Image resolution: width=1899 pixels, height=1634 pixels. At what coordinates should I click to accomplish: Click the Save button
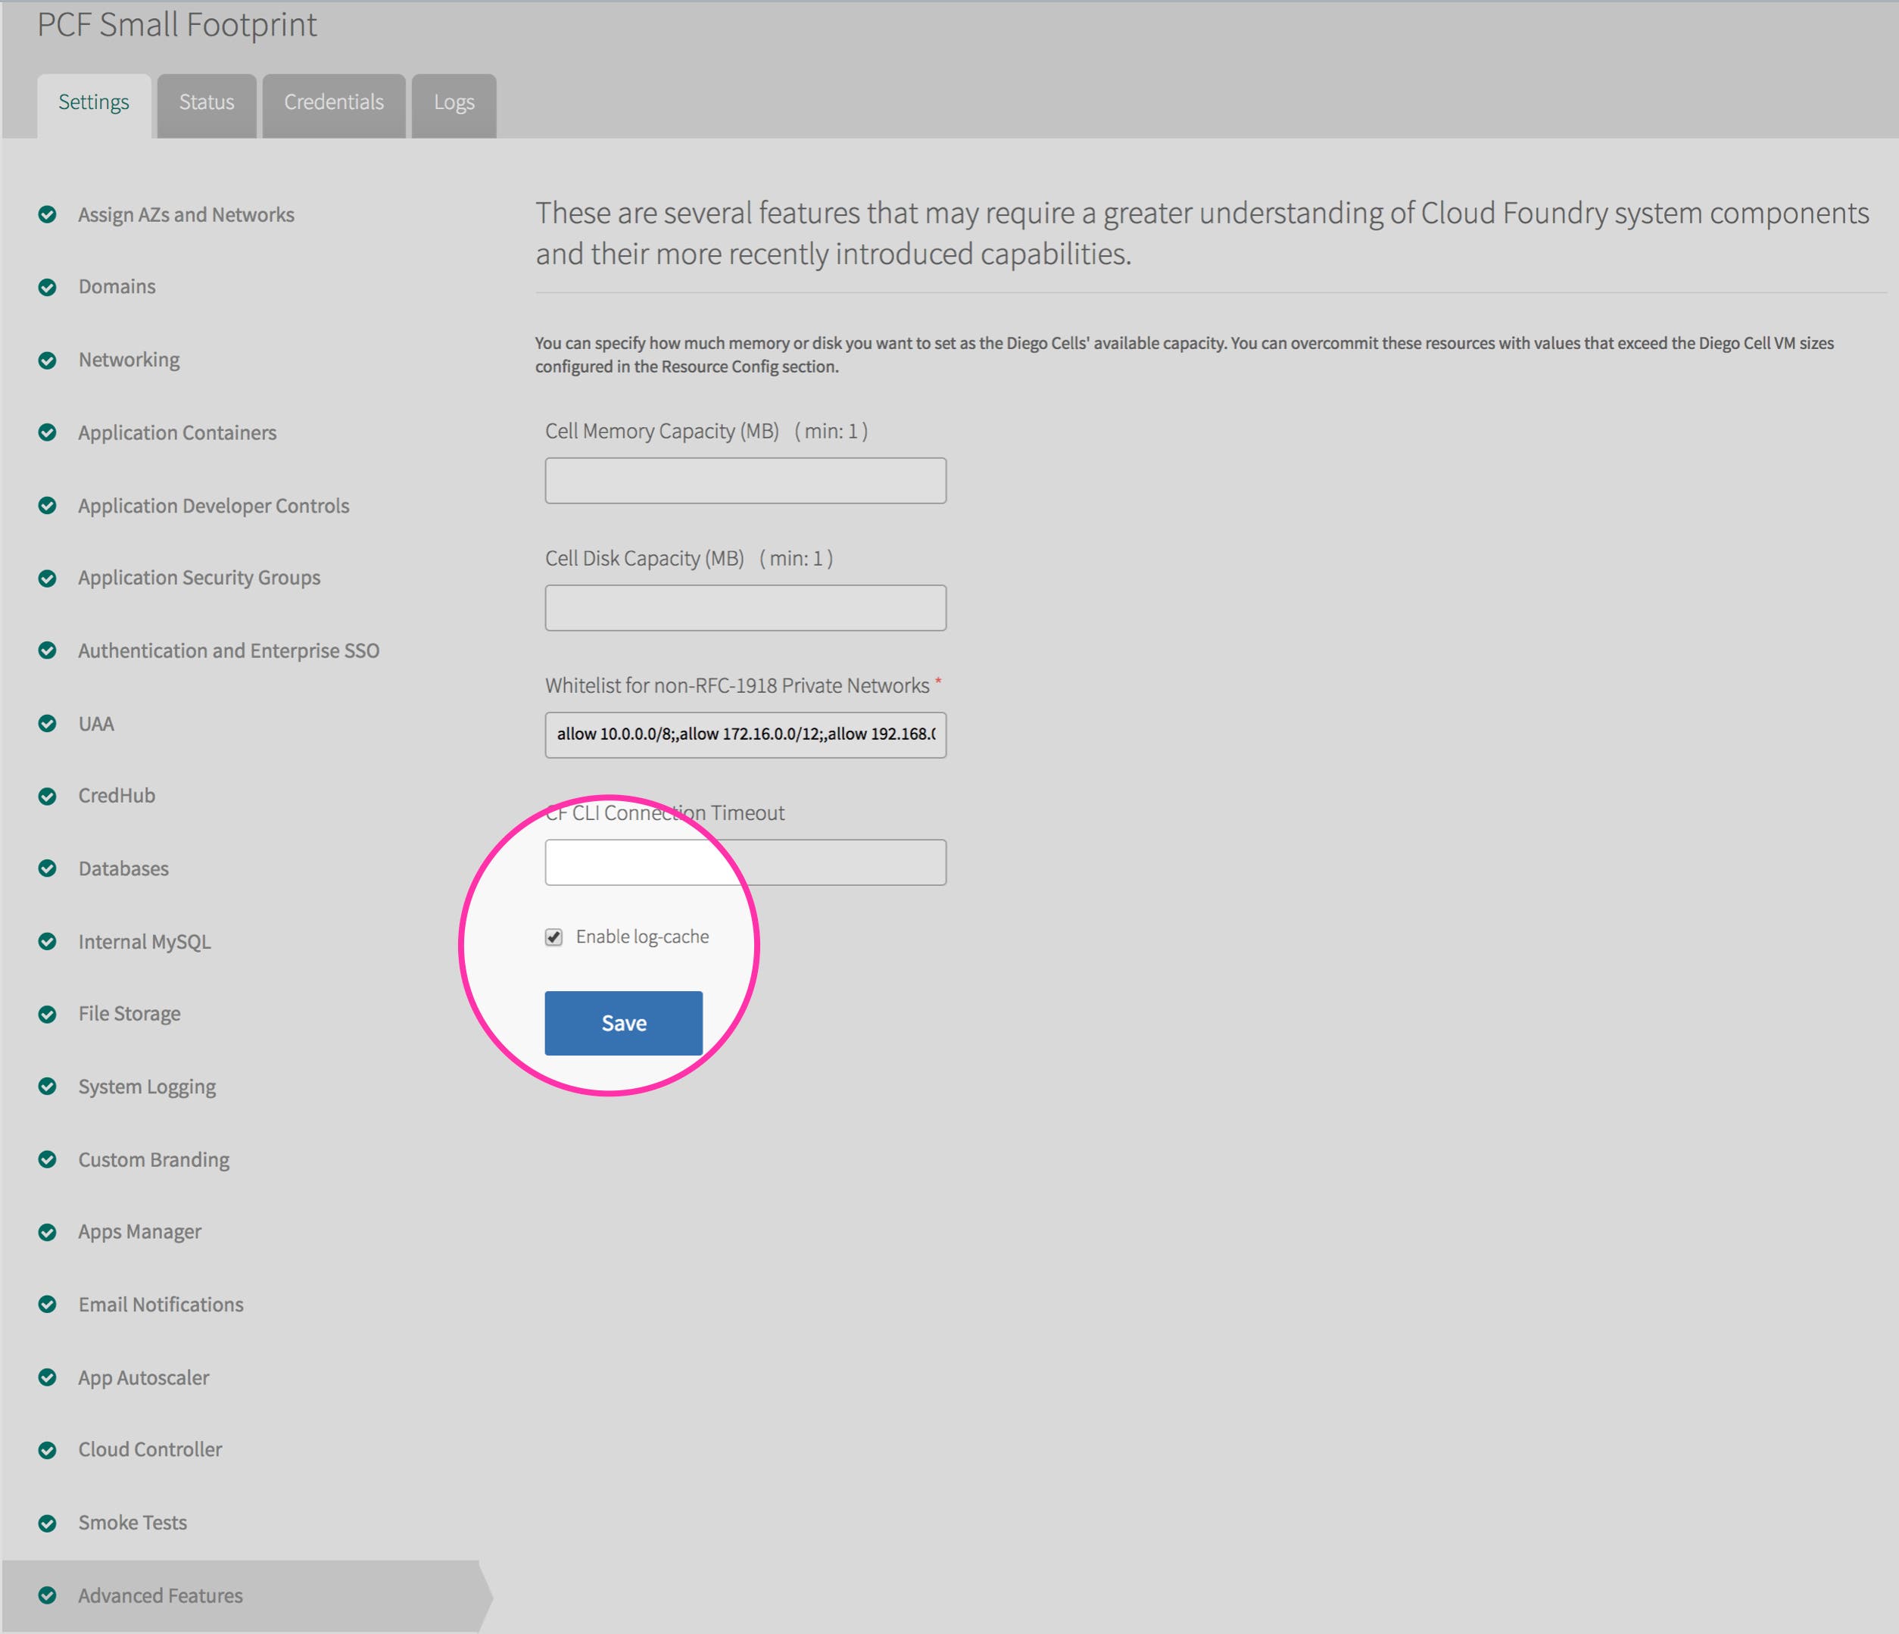click(623, 1023)
